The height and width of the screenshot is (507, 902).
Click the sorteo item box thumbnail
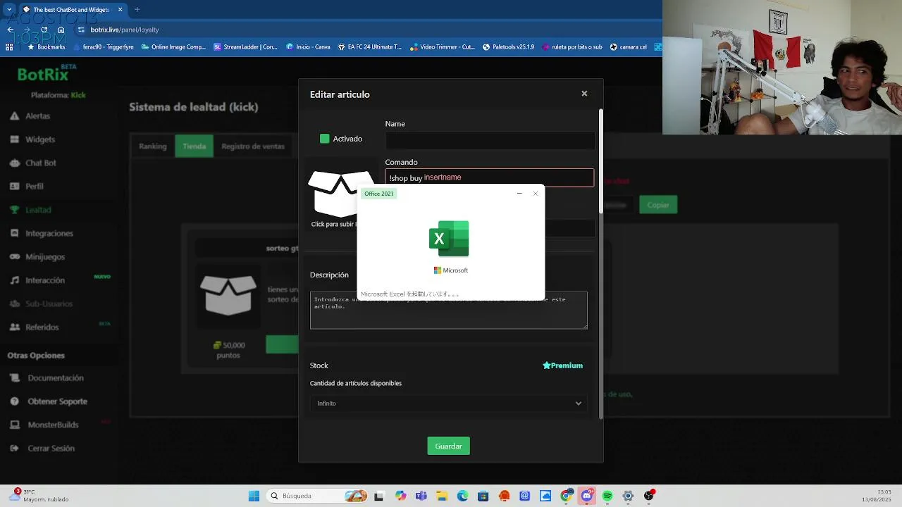click(x=228, y=296)
